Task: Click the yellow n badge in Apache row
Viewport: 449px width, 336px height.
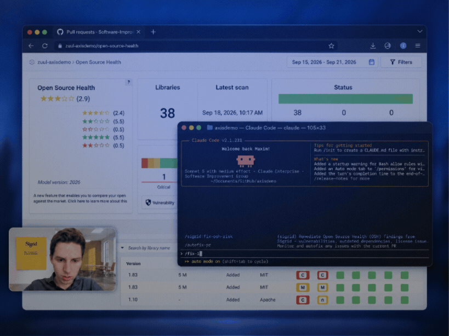Action: coord(322,300)
